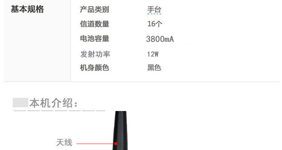Click the 16个 channel count value
The height and width of the screenshot is (150, 282).
point(155,24)
